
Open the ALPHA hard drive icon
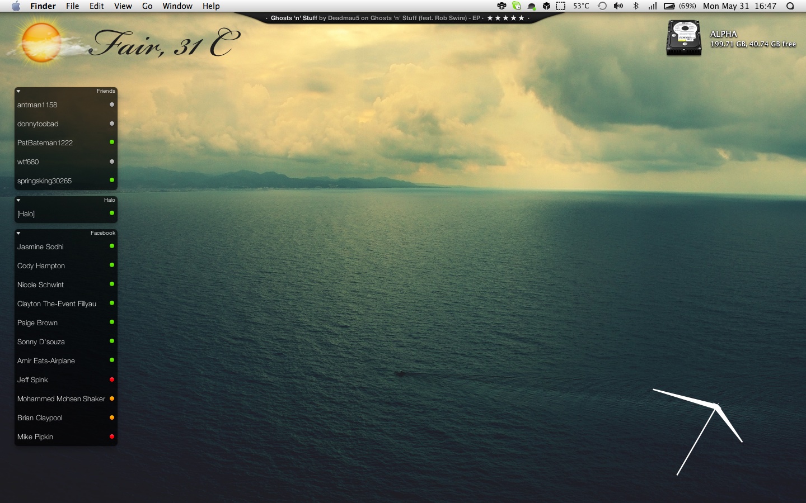click(x=683, y=38)
